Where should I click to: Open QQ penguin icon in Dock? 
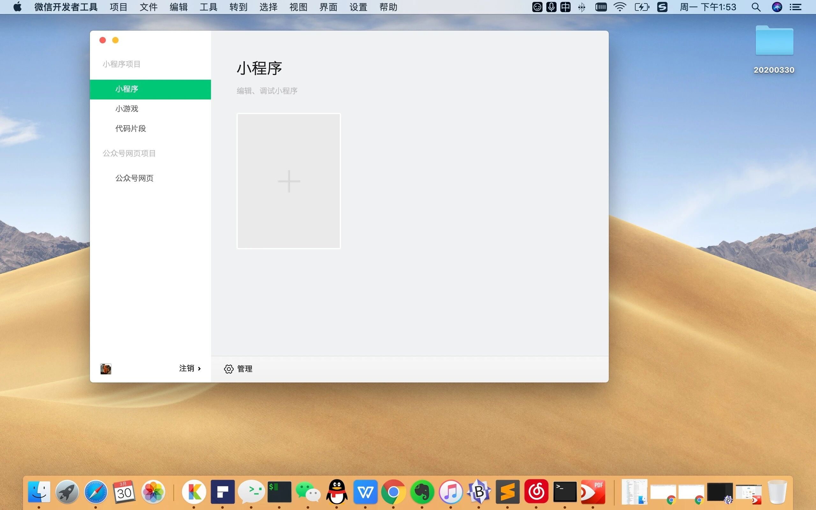(x=337, y=492)
